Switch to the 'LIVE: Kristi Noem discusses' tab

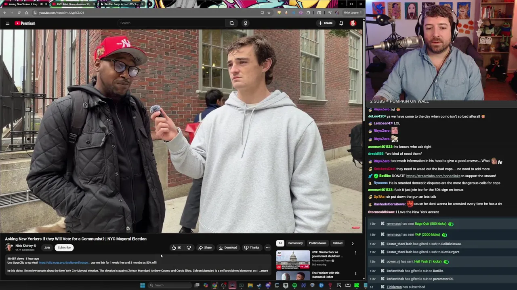(x=73, y=4)
